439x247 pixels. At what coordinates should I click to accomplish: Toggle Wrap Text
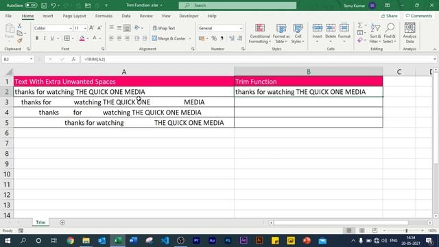[x=164, y=28]
